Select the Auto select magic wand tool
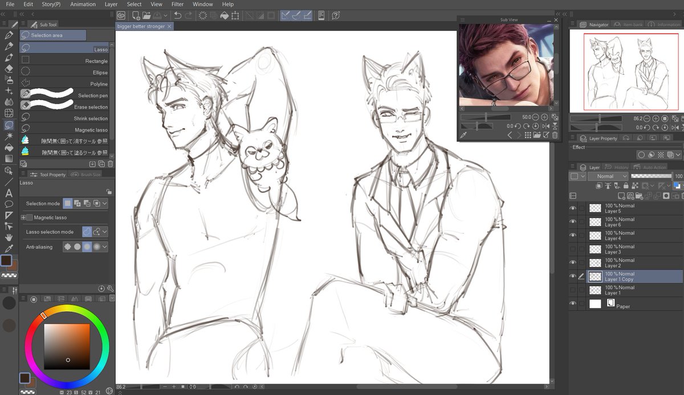 point(9,136)
